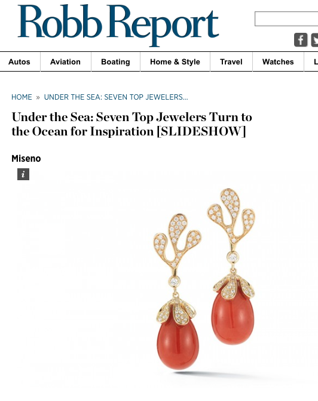The image size is (318, 401).
Task: Open the Home & Style section
Action: (x=175, y=62)
